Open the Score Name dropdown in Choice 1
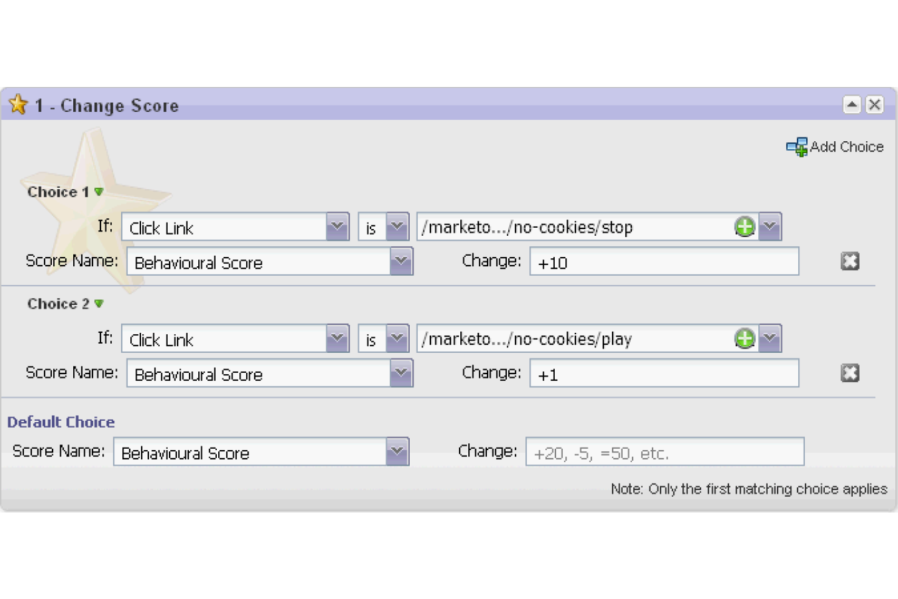This screenshot has width=898, height=599. pyautogui.click(x=402, y=261)
